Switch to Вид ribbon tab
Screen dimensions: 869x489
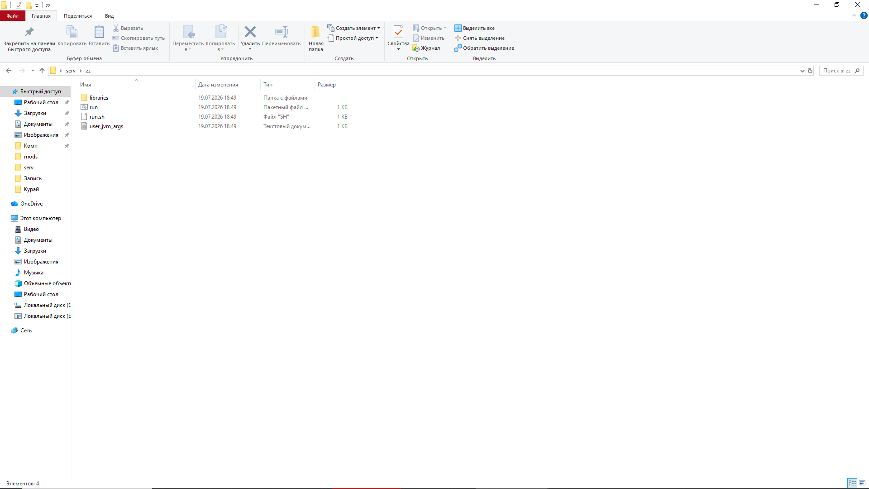point(110,16)
